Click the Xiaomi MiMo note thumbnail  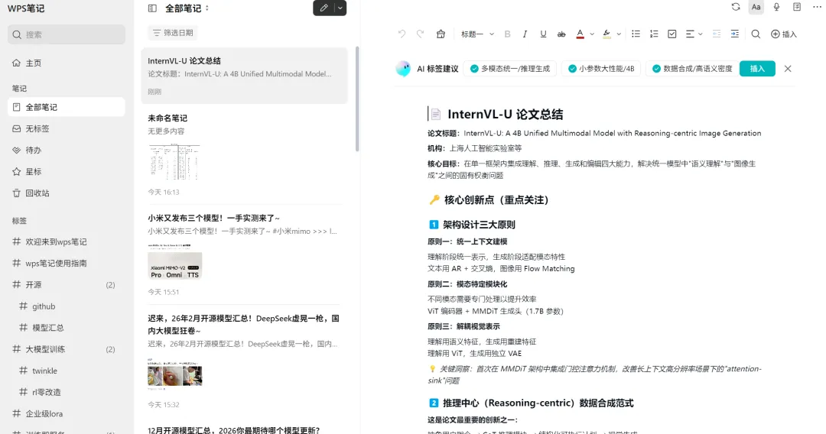(175, 262)
